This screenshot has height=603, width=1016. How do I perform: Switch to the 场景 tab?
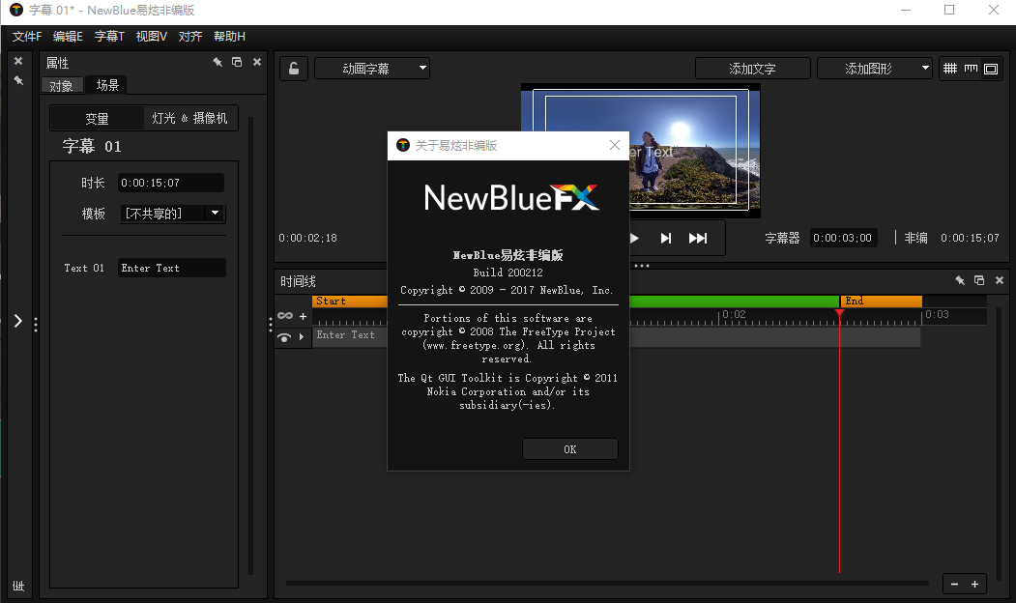tap(107, 85)
